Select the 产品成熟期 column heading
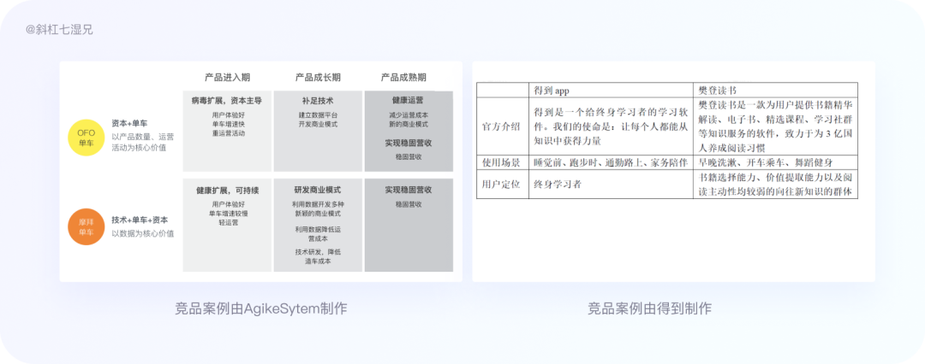Viewport: 925px width, 364px height. pyautogui.click(x=403, y=77)
